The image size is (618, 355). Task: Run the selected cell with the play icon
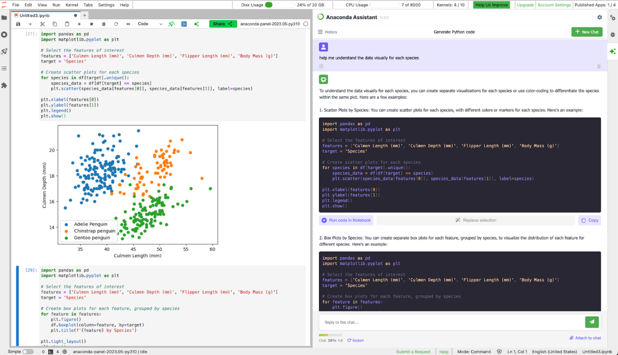[79, 24]
